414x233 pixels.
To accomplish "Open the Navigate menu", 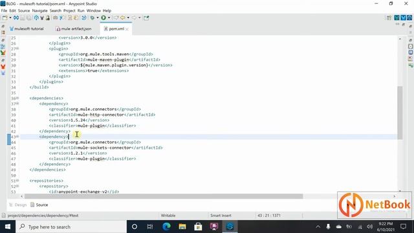I will [40, 10].
